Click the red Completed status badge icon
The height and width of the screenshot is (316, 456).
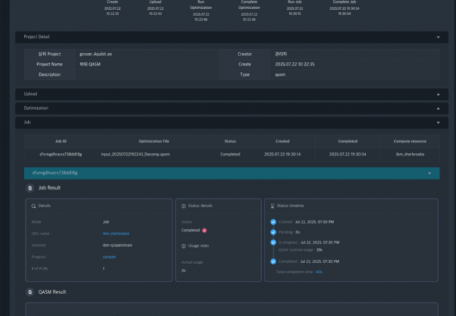tap(204, 230)
